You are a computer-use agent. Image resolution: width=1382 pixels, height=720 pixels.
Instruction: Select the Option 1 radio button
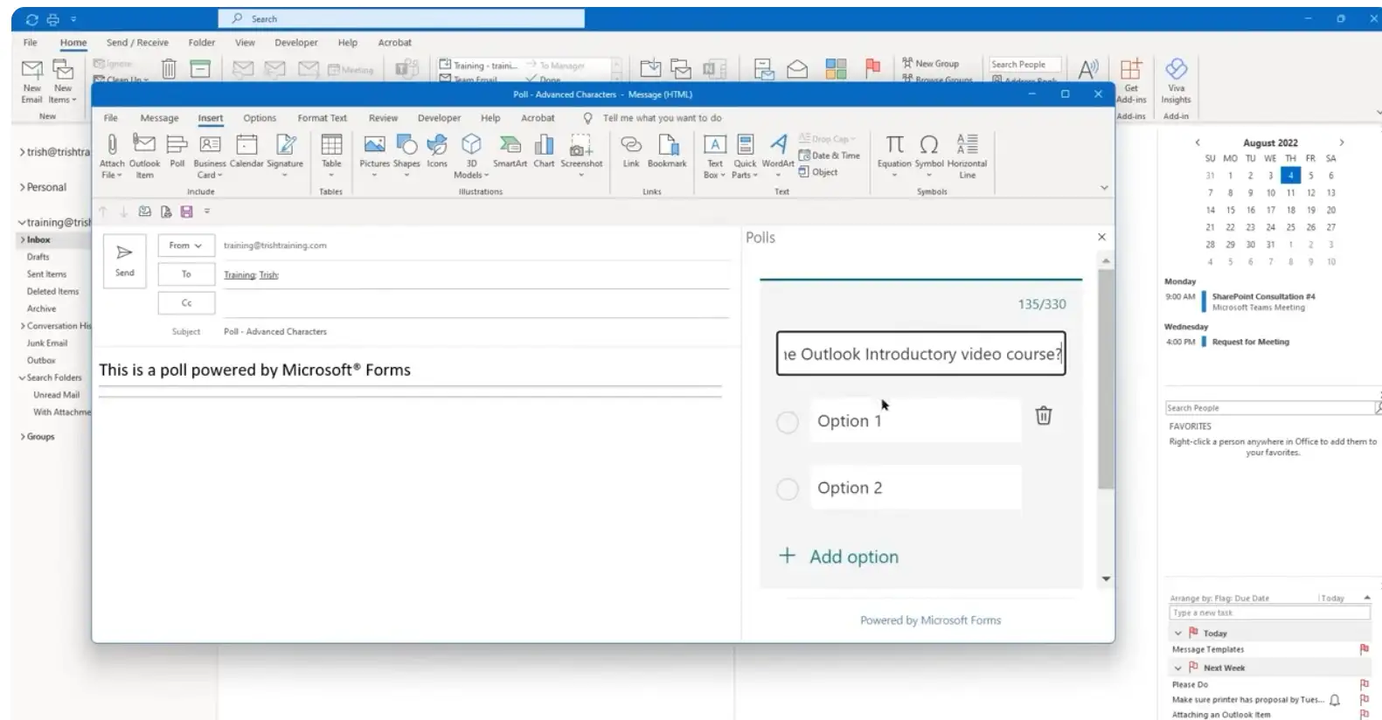788,422
